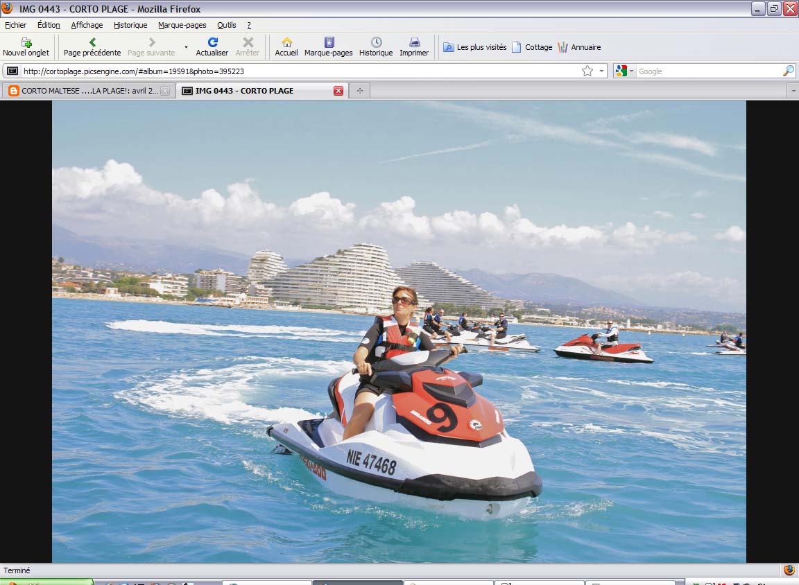The width and height of the screenshot is (799, 585).
Task: Go back using Page précédente
Action: (x=92, y=46)
